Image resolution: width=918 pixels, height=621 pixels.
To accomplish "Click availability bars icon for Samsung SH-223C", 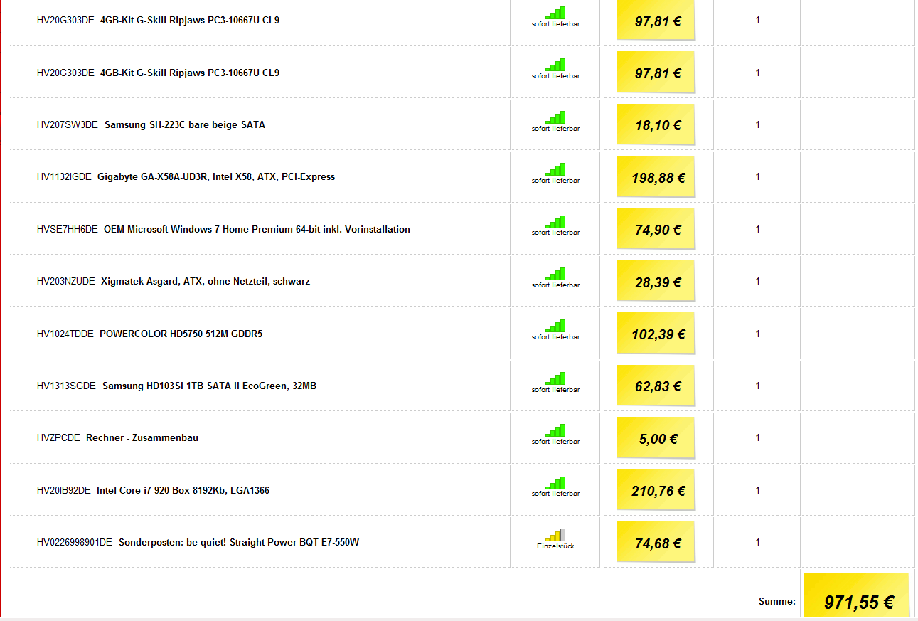I will point(556,117).
